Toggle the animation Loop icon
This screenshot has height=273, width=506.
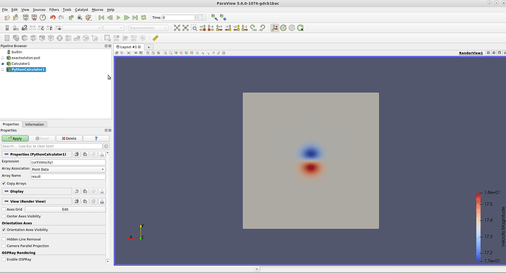[144, 18]
